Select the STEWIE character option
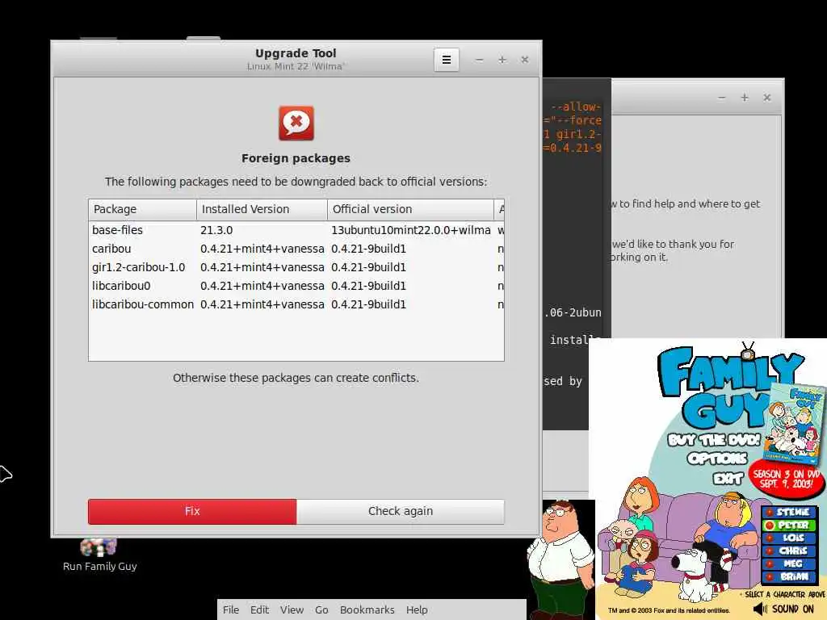Screen dimensions: 827x620 click(790, 512)
